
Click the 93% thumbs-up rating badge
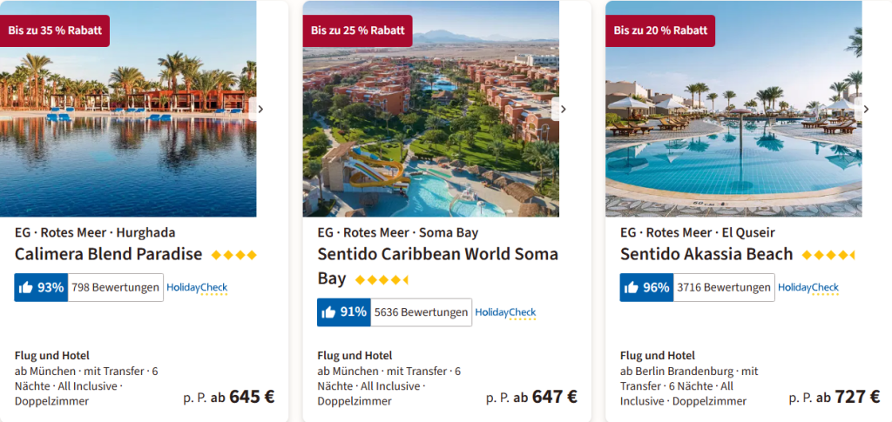click(40, 287)
